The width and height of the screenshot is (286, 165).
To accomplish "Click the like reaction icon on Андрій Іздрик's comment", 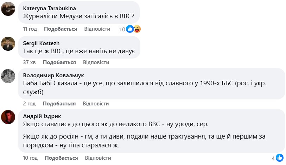I will click(280, 158).
